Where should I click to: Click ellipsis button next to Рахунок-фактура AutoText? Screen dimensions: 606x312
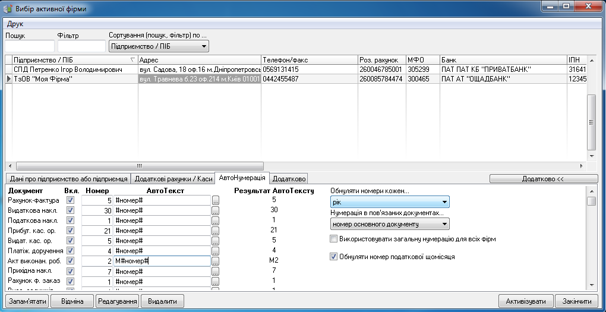(216, 201)
